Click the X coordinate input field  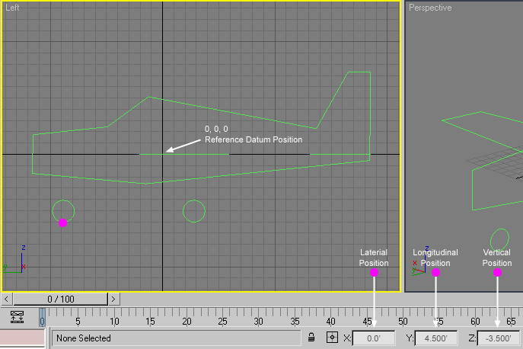pyautogui.click(x=373, y=338)
